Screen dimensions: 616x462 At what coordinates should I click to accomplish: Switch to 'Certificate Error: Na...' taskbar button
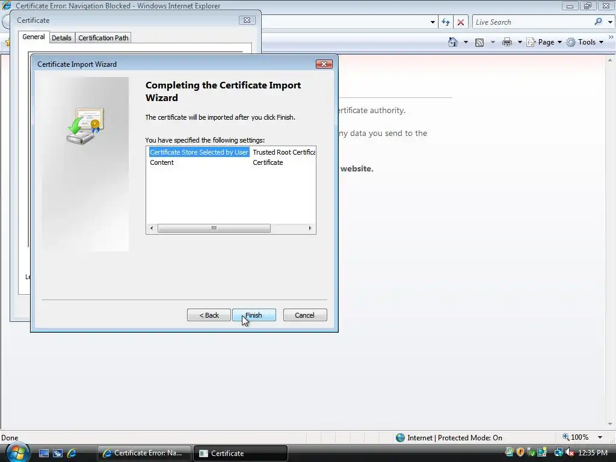click(144, 453)
